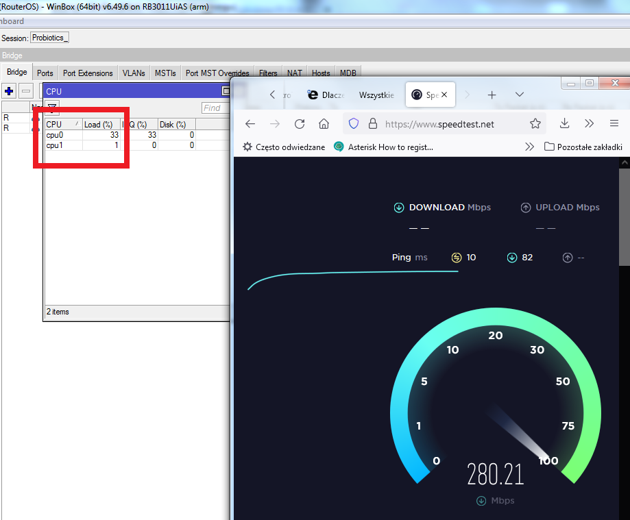Minimize the Firefox window
Image resolution: width=630 pixels, height=520 pixels.
(570, 83)
